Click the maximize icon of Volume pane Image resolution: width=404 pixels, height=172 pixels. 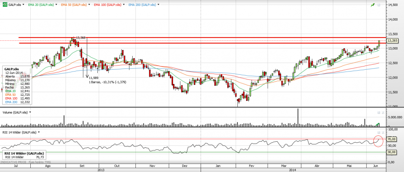tap(379, 112)
